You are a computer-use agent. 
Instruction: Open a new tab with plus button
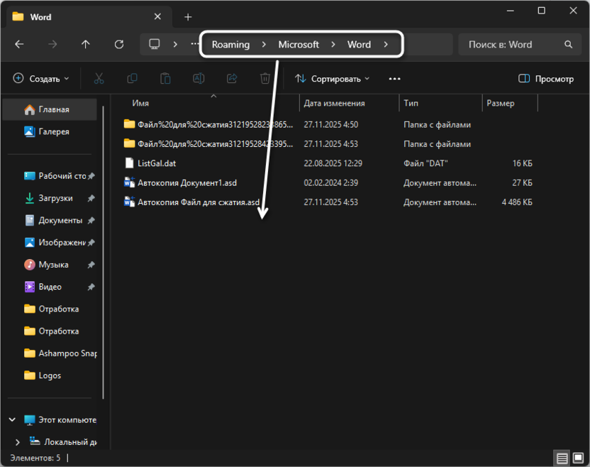point(188,17)
